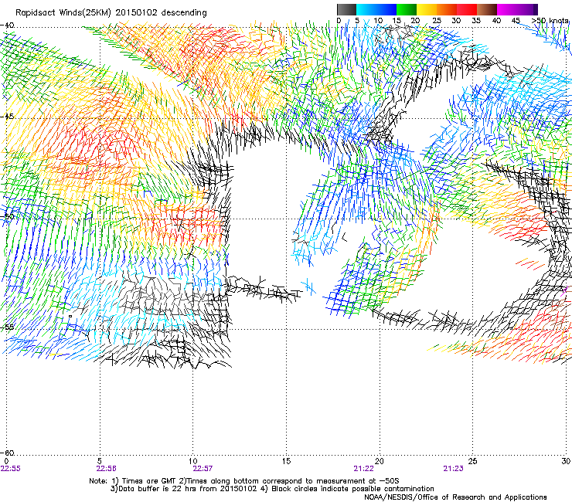Image resolution: width=572 pixels, height=502 pixels.
Task: Click the orange 25–30 knots legend segment
Action: (447, 9)
